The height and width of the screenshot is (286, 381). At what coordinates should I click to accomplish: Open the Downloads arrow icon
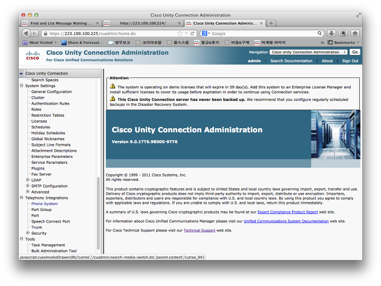pyautogui.click(x=331, y=33)
